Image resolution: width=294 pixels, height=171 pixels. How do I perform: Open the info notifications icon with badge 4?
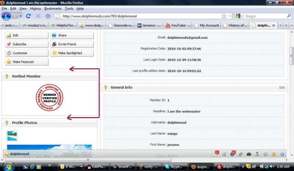[x=233, y=154]
